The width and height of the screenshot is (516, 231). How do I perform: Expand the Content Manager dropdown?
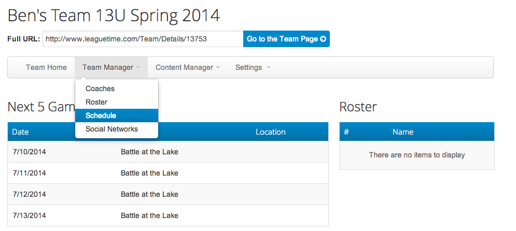point(187,67)
